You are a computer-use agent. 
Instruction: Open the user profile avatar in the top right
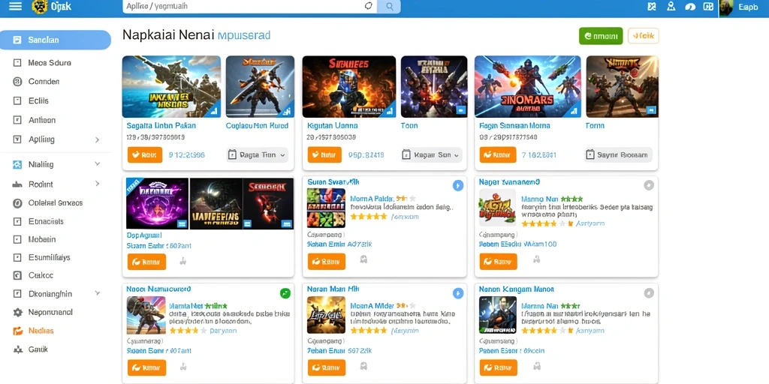(x=726, y=7)
